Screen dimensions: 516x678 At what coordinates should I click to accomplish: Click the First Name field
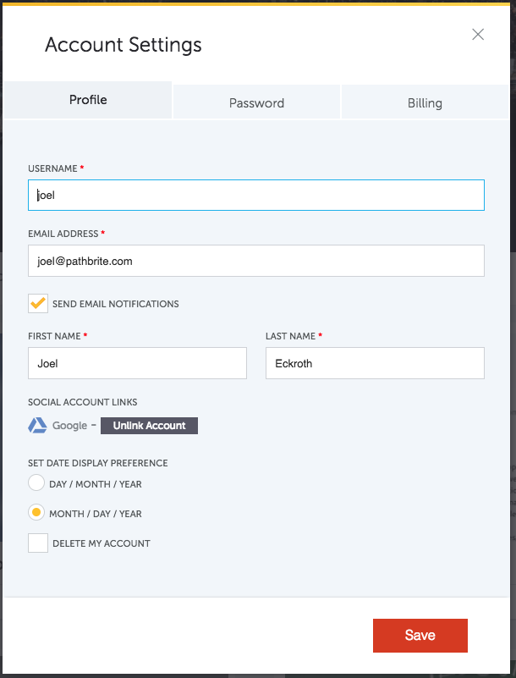pos(137,363)
